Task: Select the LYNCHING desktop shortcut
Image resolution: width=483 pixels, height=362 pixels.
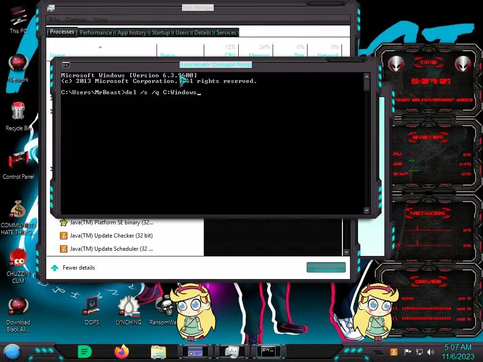Action: coord(129,311)
